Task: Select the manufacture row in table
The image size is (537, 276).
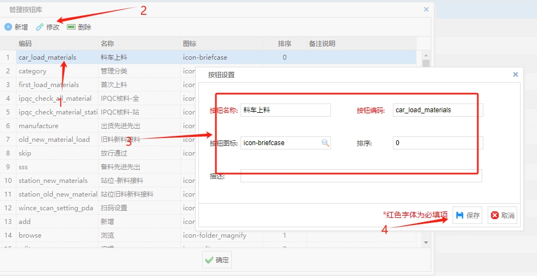Action: click(x=38, y=125)
